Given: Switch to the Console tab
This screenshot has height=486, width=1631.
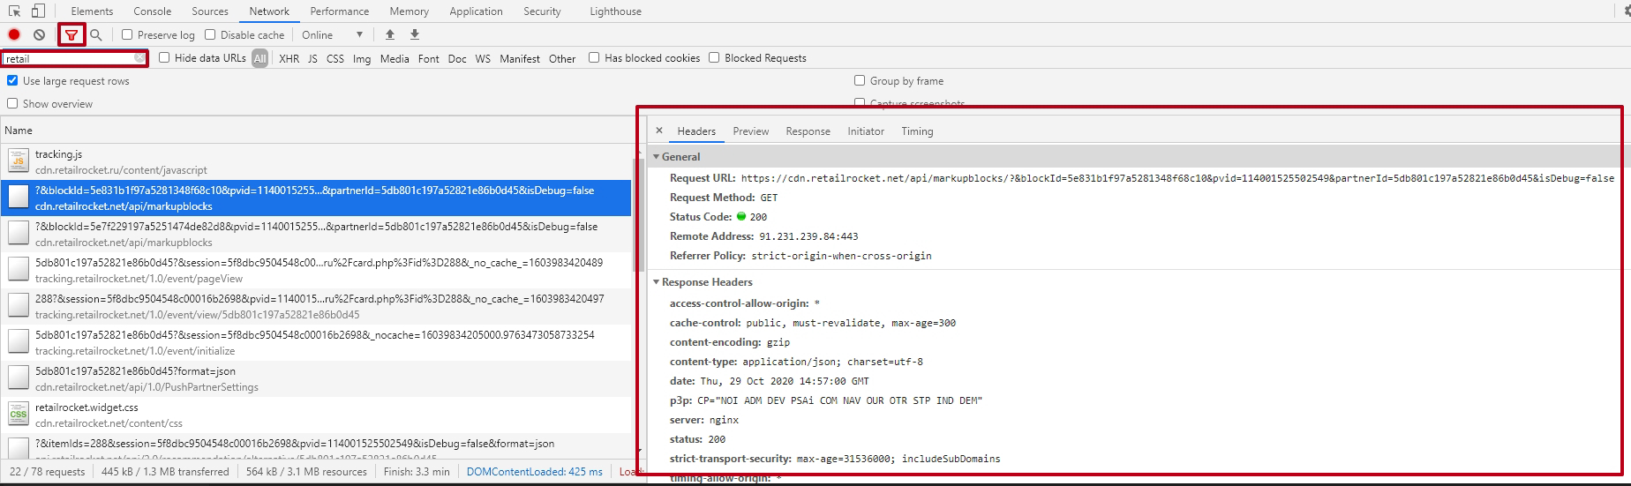Looking at the screenshot, I should [152, 11].
